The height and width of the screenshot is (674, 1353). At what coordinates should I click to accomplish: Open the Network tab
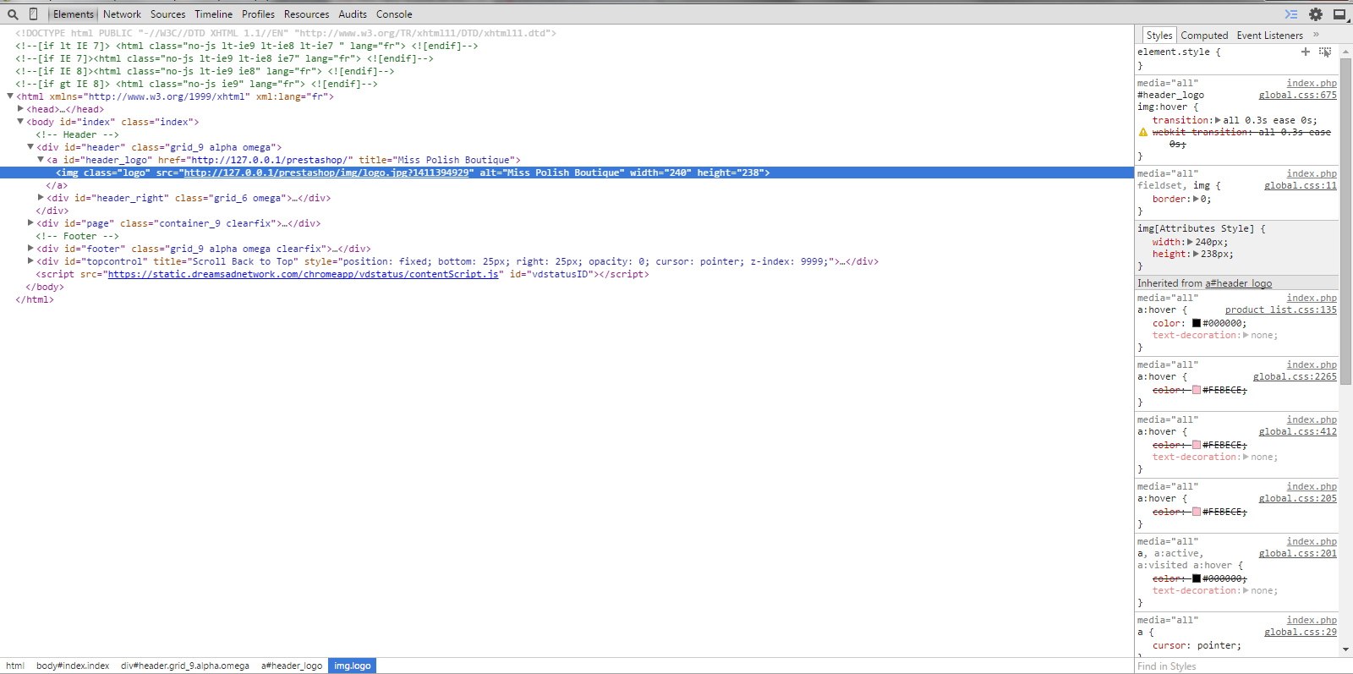coord(122,14)
